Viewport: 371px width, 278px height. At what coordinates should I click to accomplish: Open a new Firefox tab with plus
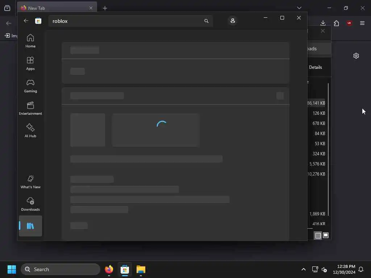105,8
